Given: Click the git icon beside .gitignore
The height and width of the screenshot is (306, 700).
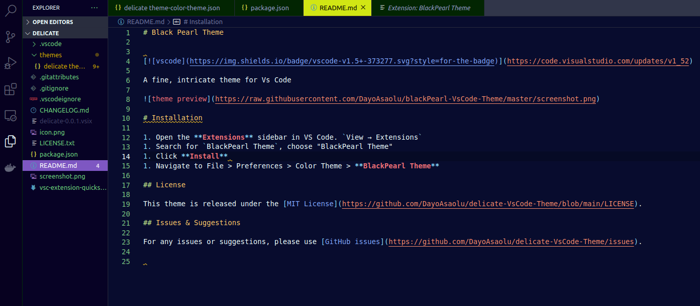Looking at the screenshot, I should coord(33,88).
